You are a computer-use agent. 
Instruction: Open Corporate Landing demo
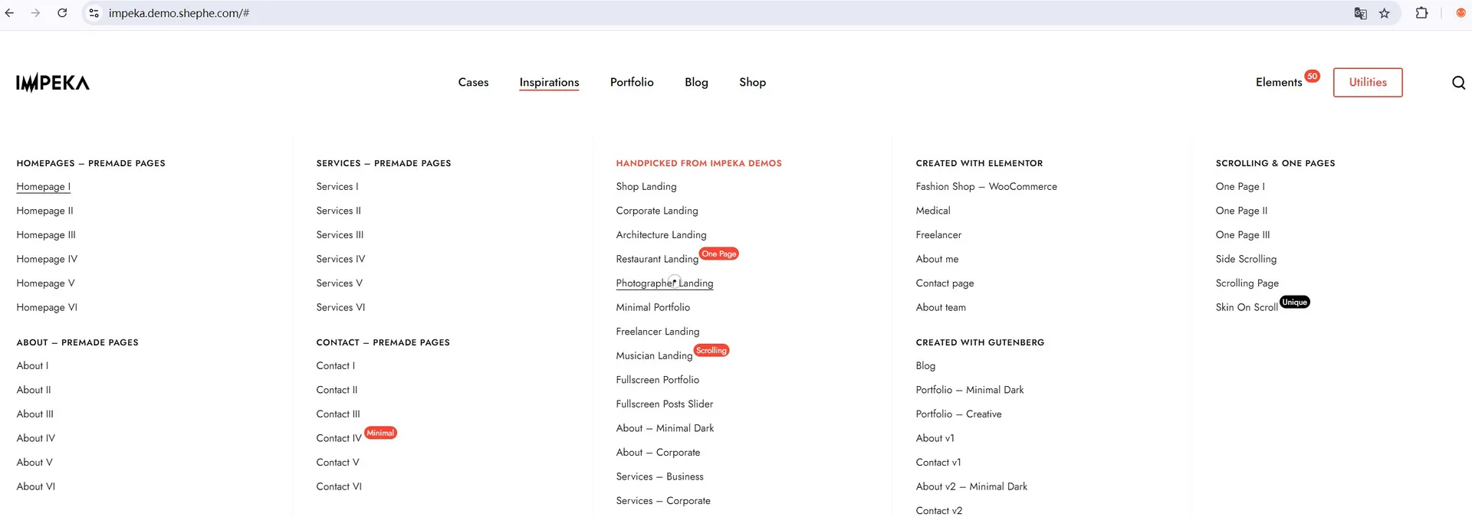(657, 211)
